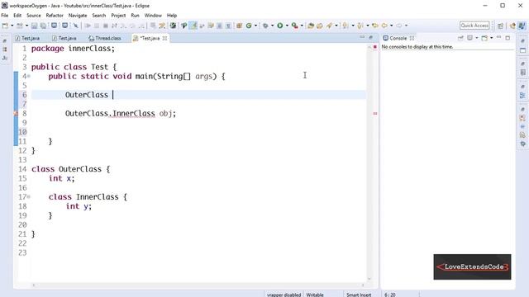Screen dimensions: 529x297
Task: Switch to the Java perspective icon
Action: click(x=522, y=26)
